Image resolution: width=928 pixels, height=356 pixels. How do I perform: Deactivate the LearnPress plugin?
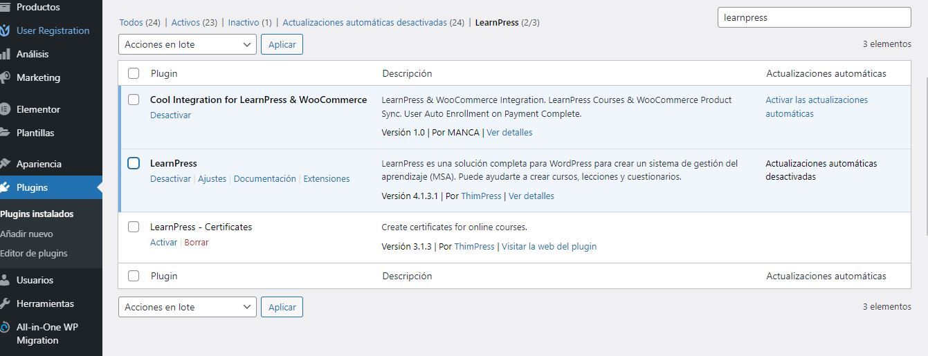170,178
